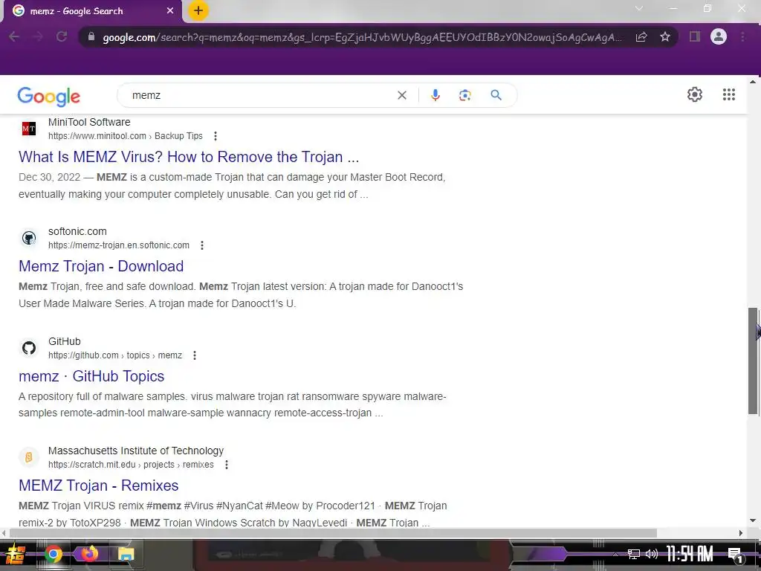Open MEMZ Trojan - Remixes link

(99, 485)
